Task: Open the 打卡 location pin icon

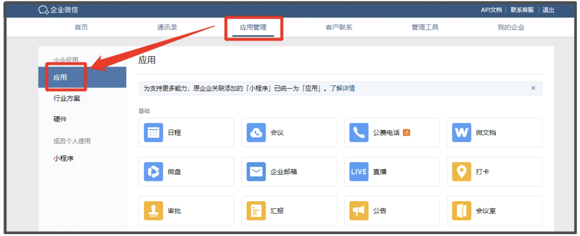Action: [461, 171]
